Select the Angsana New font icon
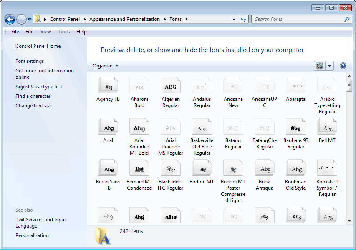 [233, 85]
